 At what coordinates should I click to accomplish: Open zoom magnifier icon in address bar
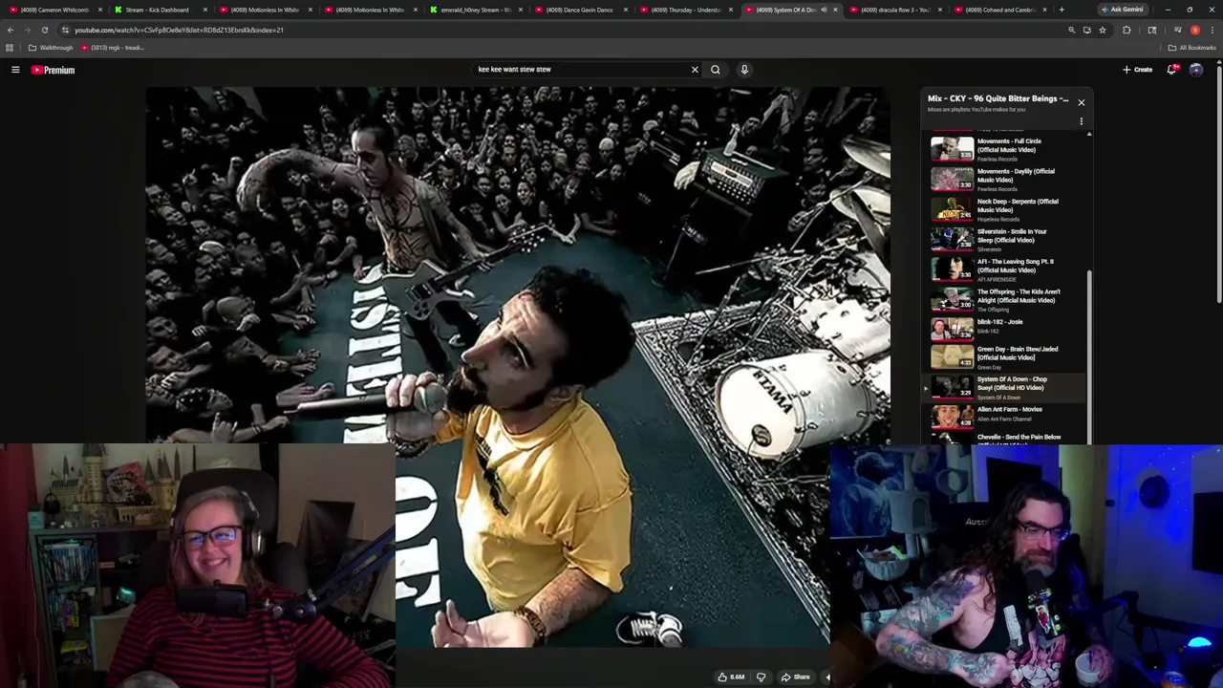pyautogui.click(x=1071, y=30)
